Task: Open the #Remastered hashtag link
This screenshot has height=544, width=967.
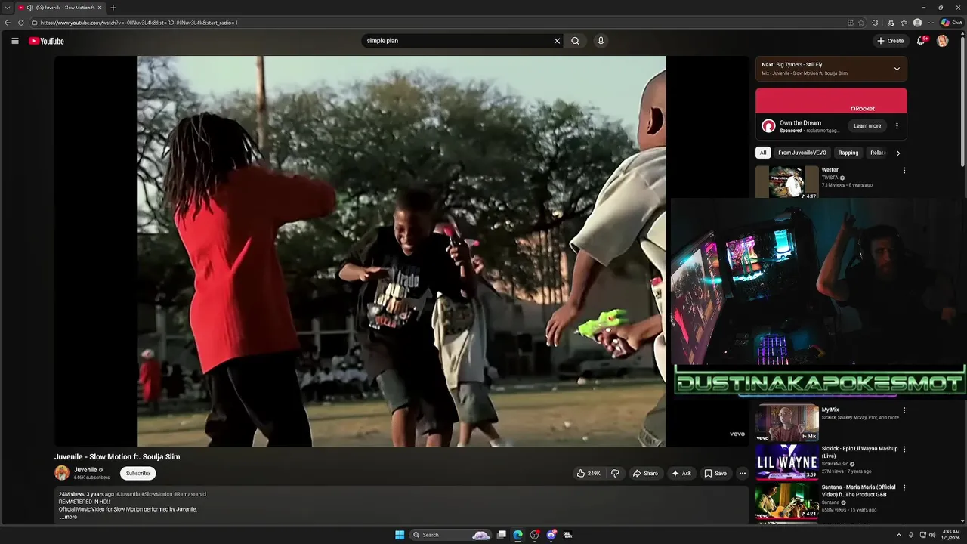Action: point(190,494)
